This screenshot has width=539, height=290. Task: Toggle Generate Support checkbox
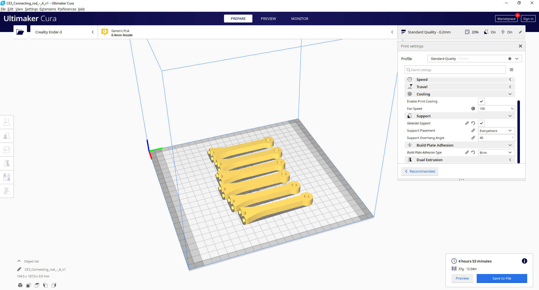pos(481,123)
